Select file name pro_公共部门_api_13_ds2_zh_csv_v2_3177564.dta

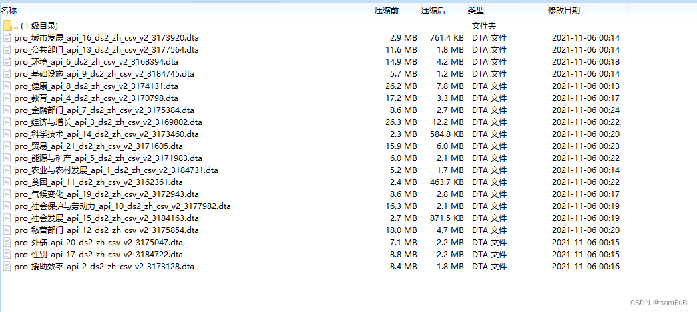tap(106, 50)
